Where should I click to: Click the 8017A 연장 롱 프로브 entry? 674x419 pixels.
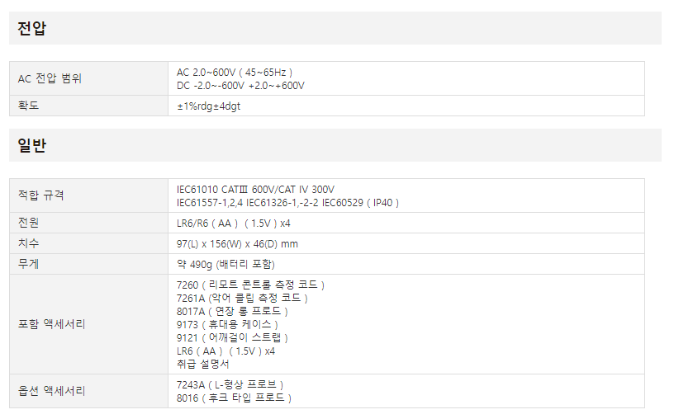point(232,312)
